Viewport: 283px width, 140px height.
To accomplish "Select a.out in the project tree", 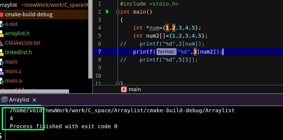I will tap(11, 24).
